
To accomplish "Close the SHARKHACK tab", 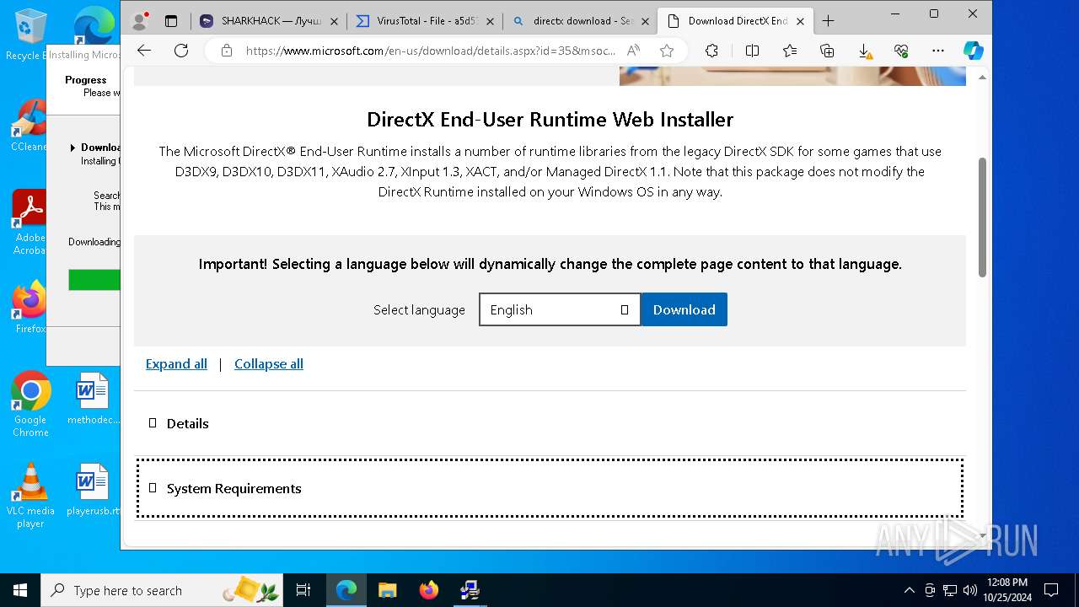I will tap(334, 21).
